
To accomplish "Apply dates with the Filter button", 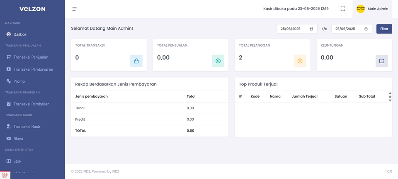I will point(384,29).
